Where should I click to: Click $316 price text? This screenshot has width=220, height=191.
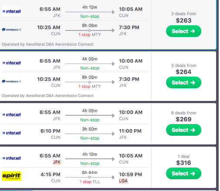183,163
